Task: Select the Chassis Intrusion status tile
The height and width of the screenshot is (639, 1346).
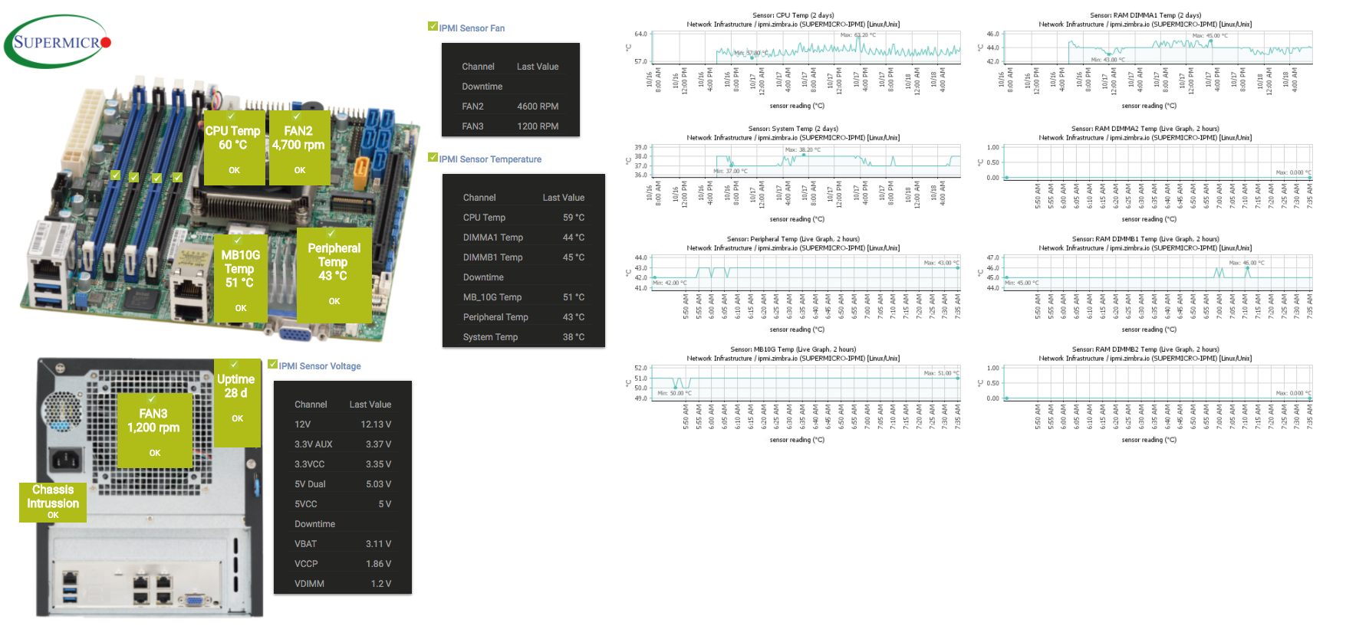Action: 53,502
